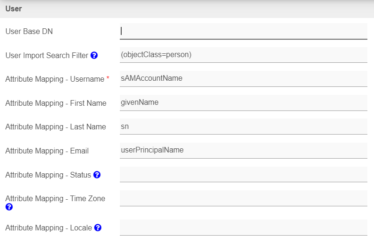Viewport: 374px width, 246px height.
Task: Click the User Import Search Filter textbox
Action: pos(243,55)
